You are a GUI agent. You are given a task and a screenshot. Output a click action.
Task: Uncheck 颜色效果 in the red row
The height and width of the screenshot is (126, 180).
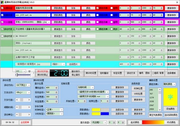pos(98,8)
